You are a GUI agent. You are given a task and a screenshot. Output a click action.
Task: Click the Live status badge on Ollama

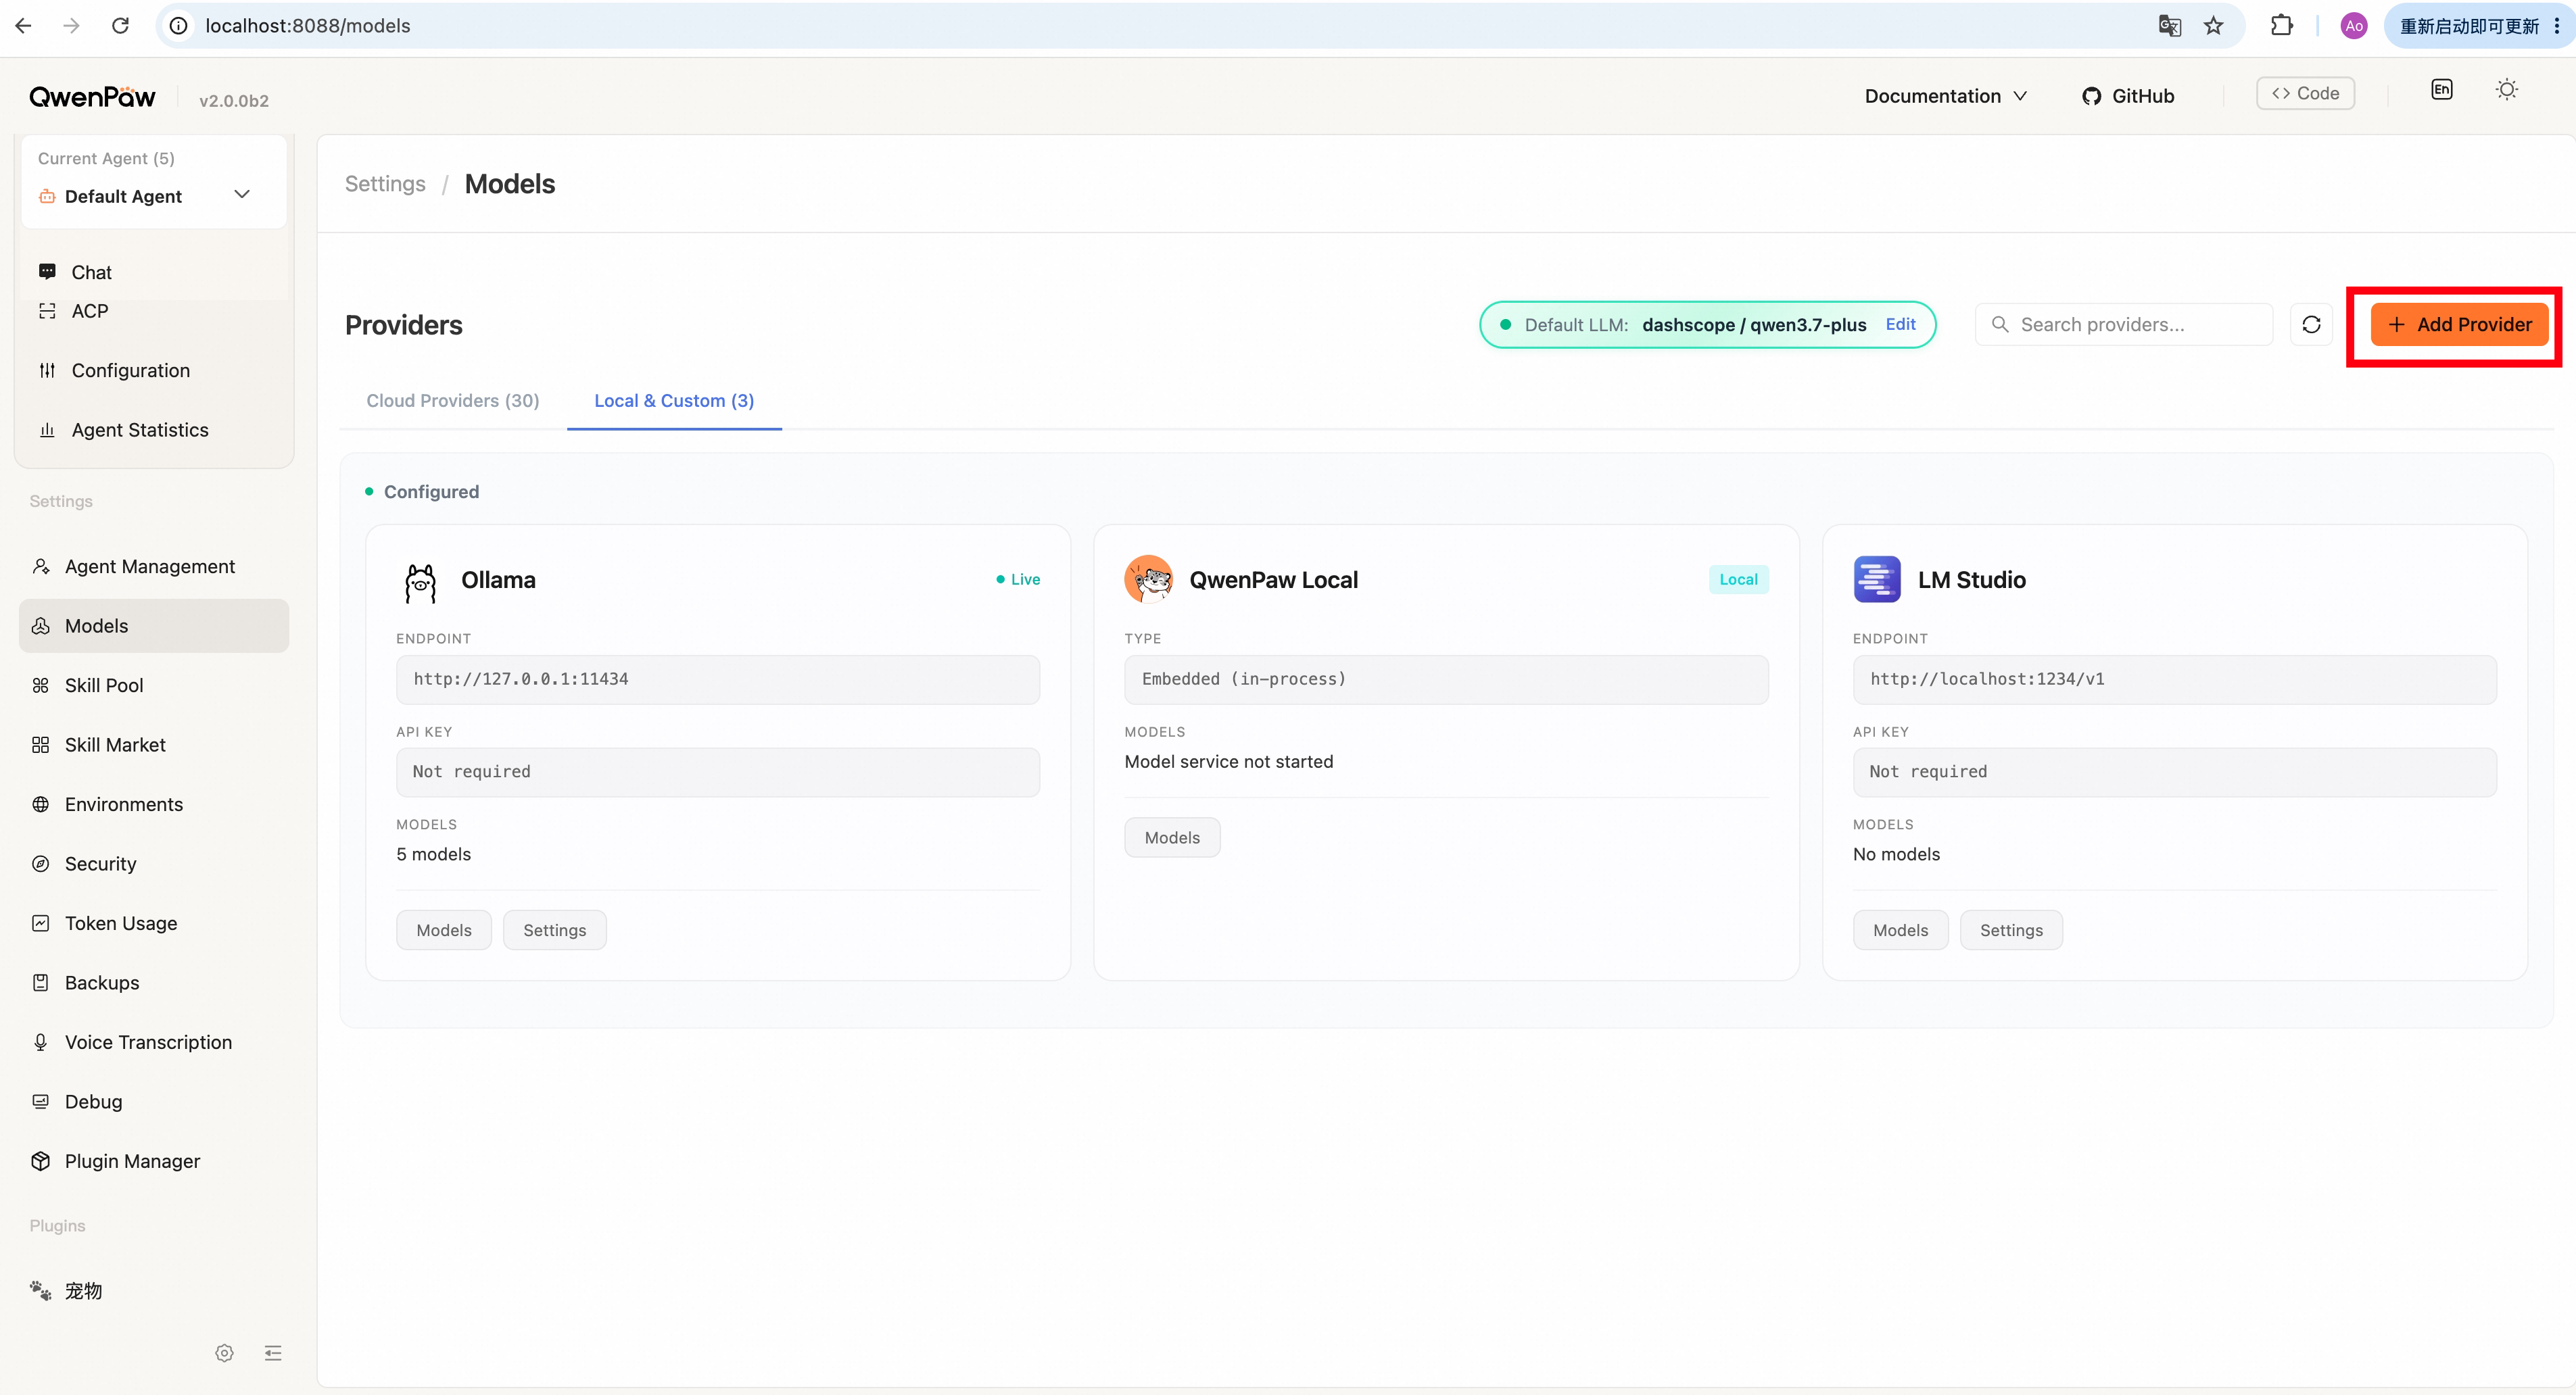[1018, 580]
